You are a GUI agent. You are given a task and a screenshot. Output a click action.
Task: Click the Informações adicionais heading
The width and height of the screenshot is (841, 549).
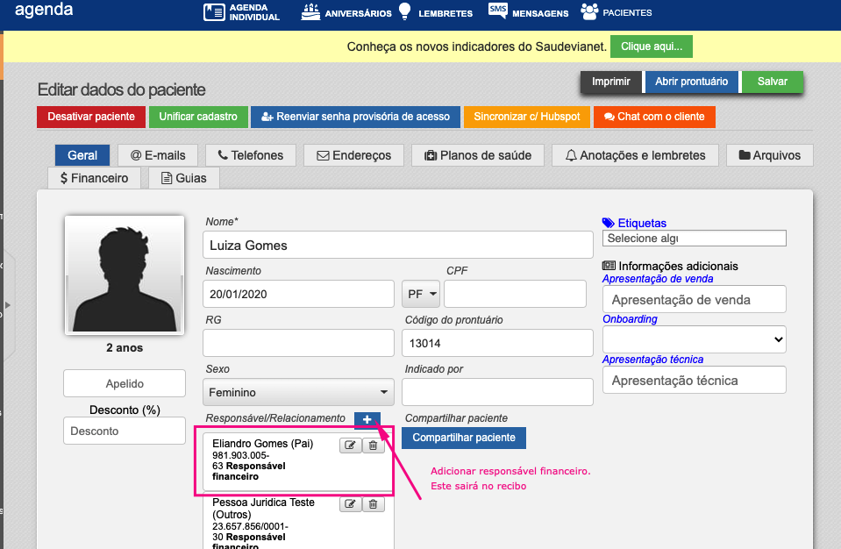point(678,266)
